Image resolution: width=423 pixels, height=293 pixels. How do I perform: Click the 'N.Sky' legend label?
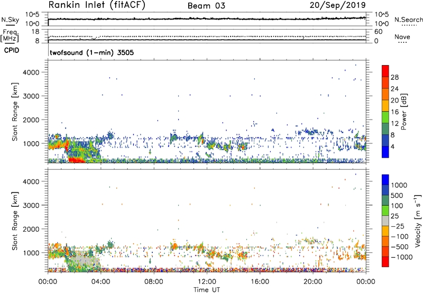[10, 20]
